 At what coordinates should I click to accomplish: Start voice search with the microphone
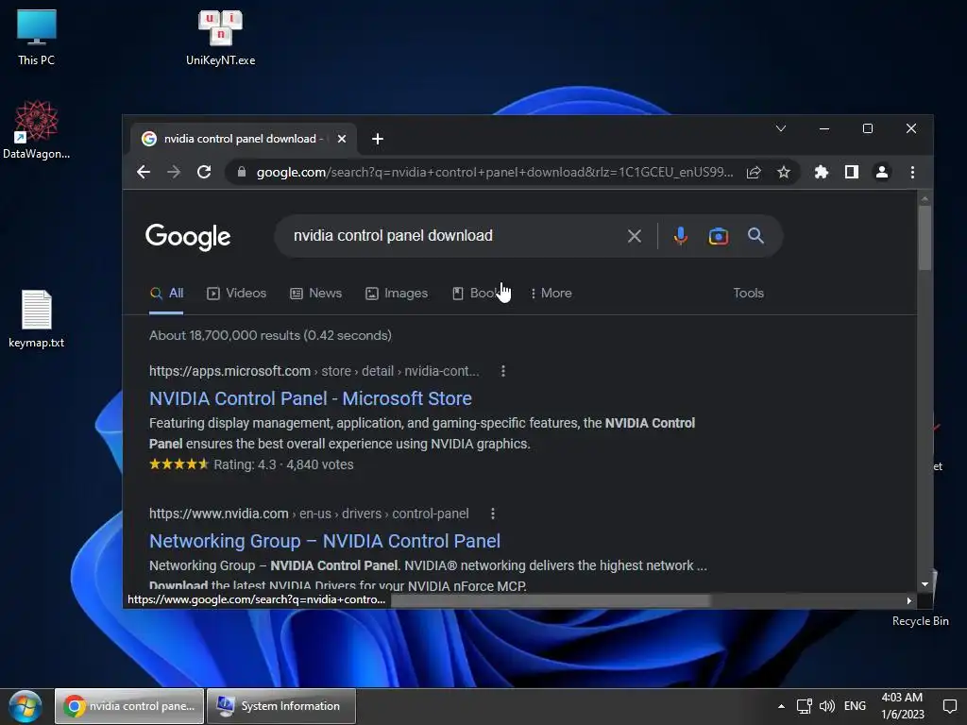[x=680, y=235]
